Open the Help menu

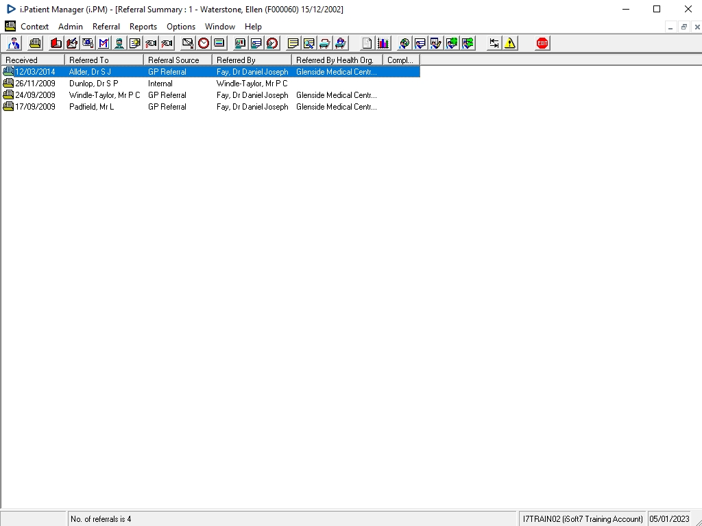pos(253,27)
